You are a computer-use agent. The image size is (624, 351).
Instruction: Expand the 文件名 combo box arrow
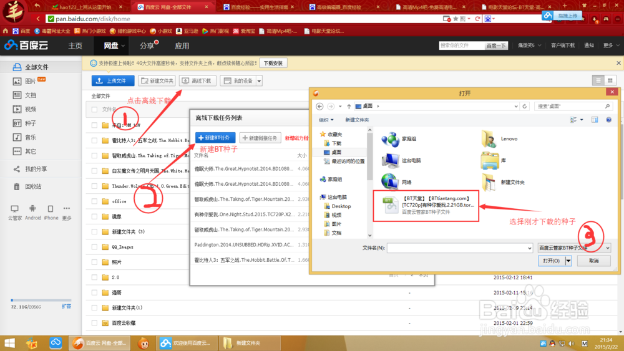tap(529, 248)
